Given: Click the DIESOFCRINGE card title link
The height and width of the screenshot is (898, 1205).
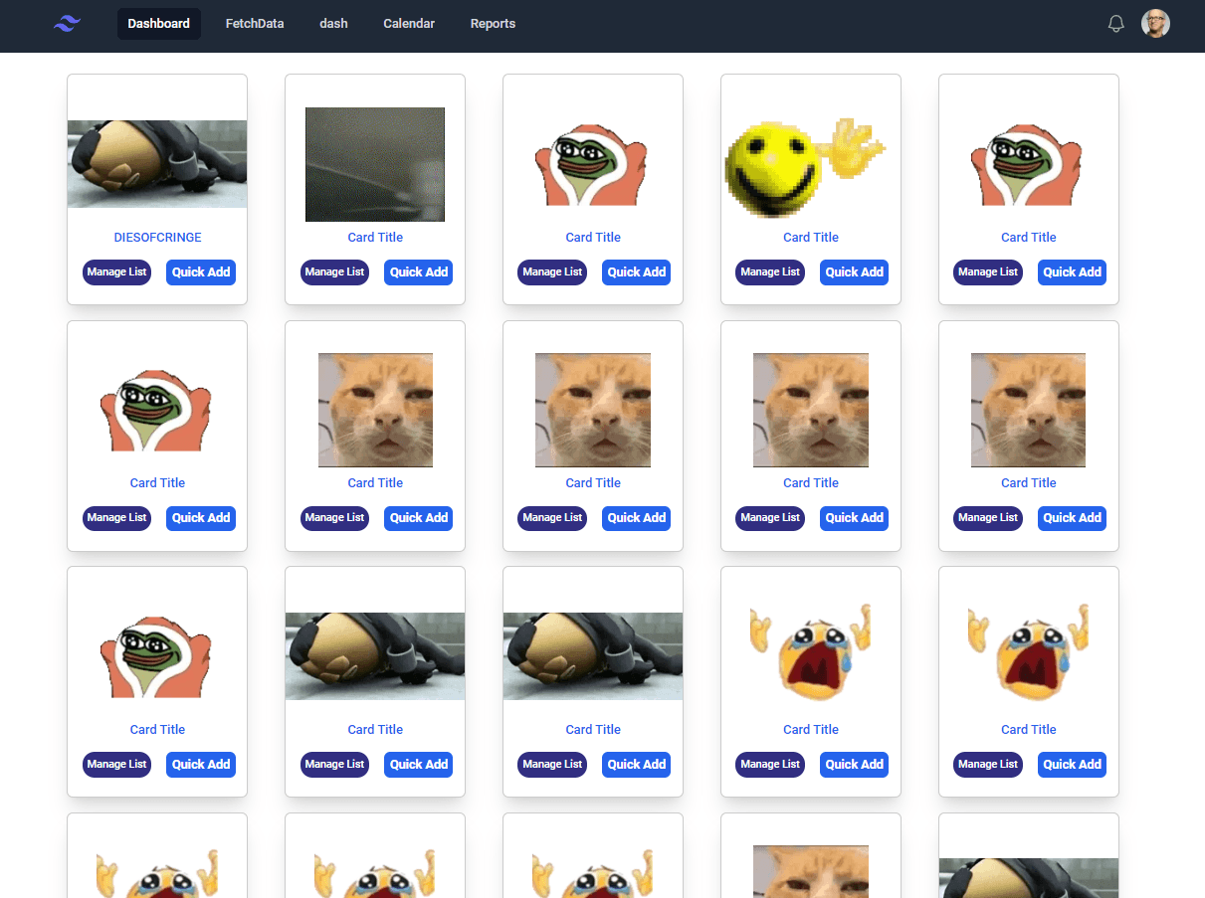Looking at the screenshot, I should pyautogui.click(x=157, y=238).
